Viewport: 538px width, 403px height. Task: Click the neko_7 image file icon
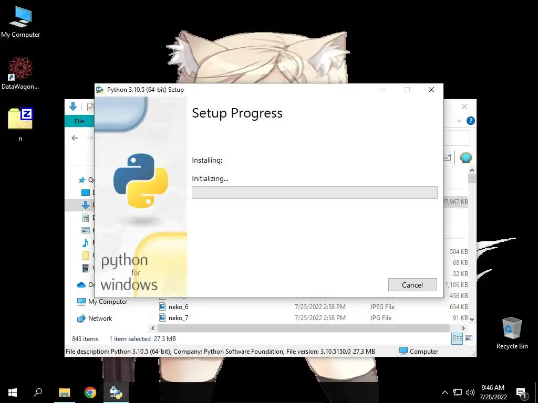(x=163, y=317)
